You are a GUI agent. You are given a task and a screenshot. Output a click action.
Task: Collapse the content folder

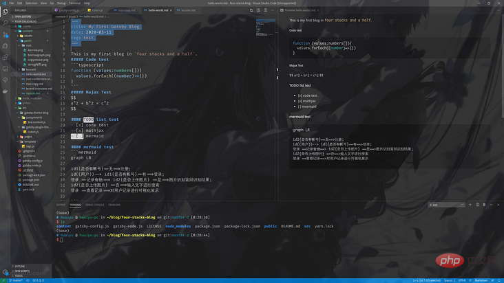click(32, 31)
